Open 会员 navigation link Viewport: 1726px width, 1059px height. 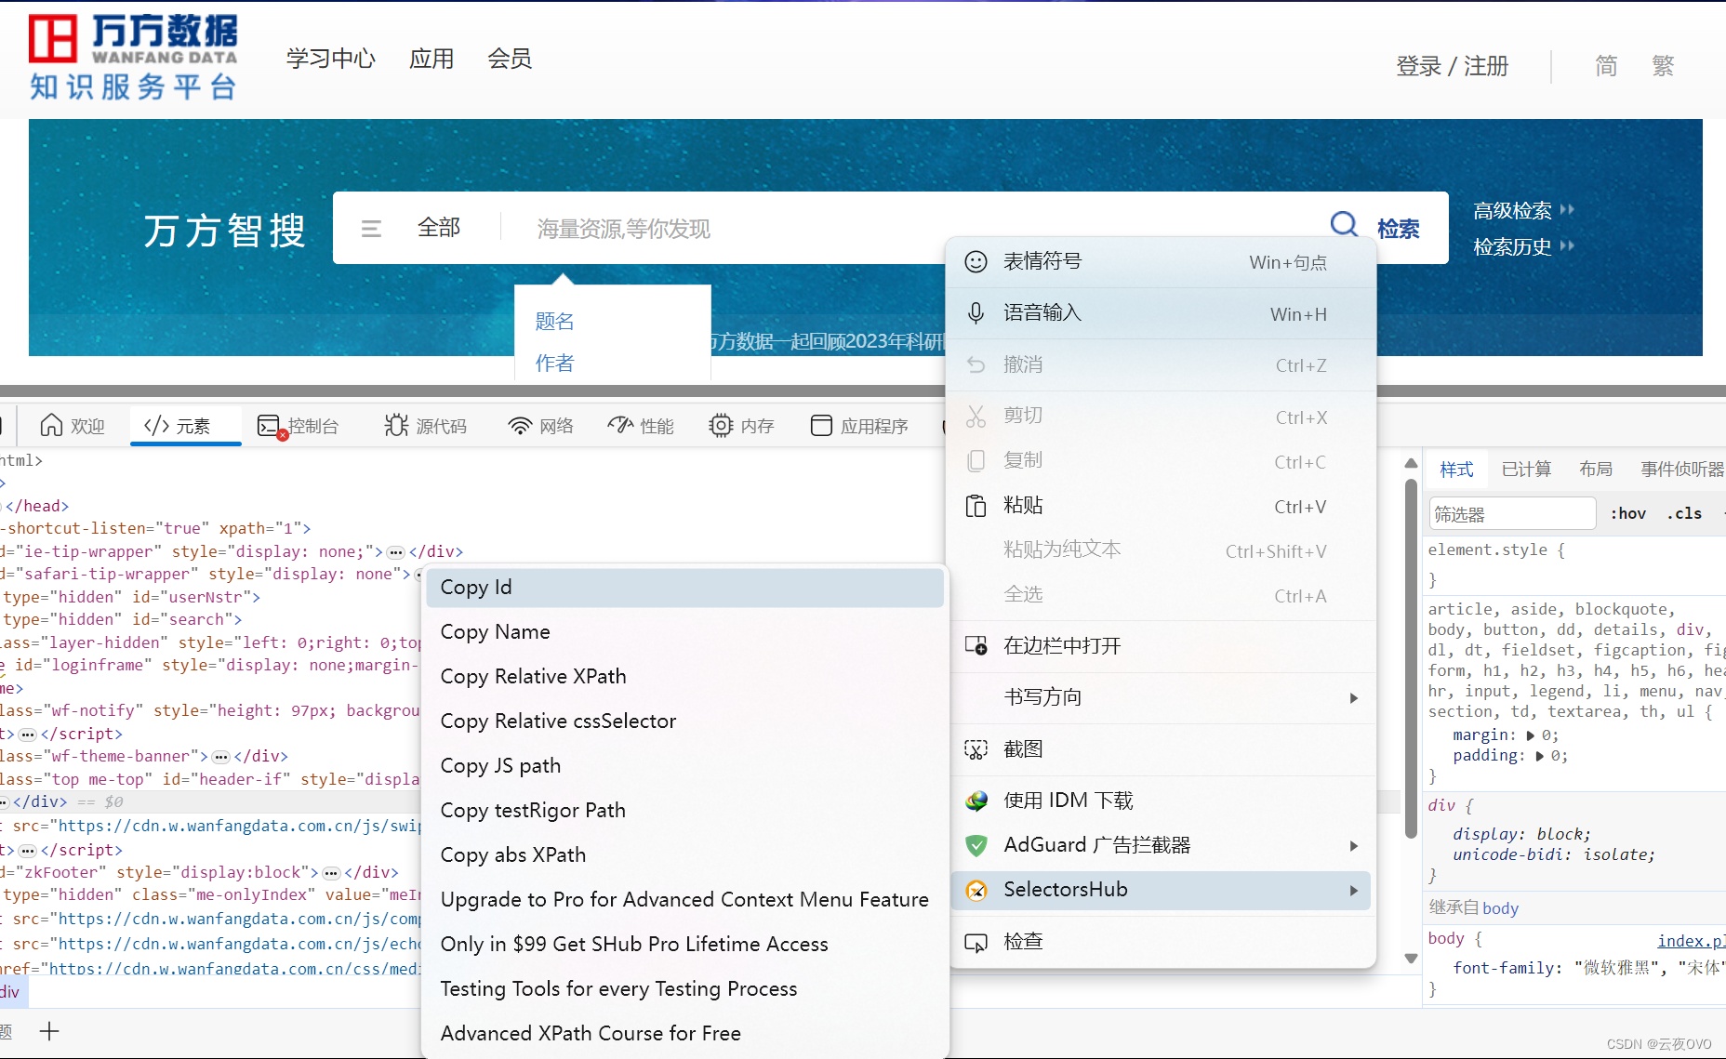point(510,59)
